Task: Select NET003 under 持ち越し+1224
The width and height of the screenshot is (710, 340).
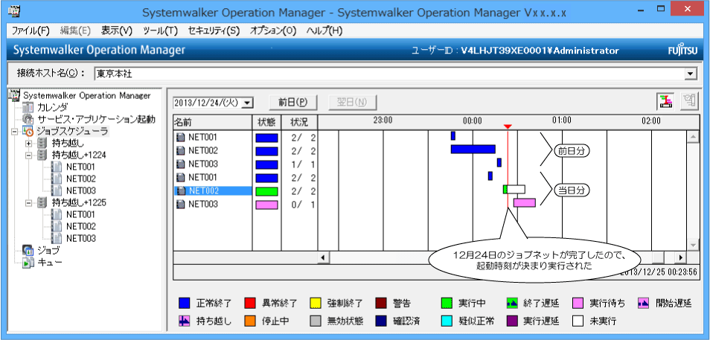Action: [80, 190]
